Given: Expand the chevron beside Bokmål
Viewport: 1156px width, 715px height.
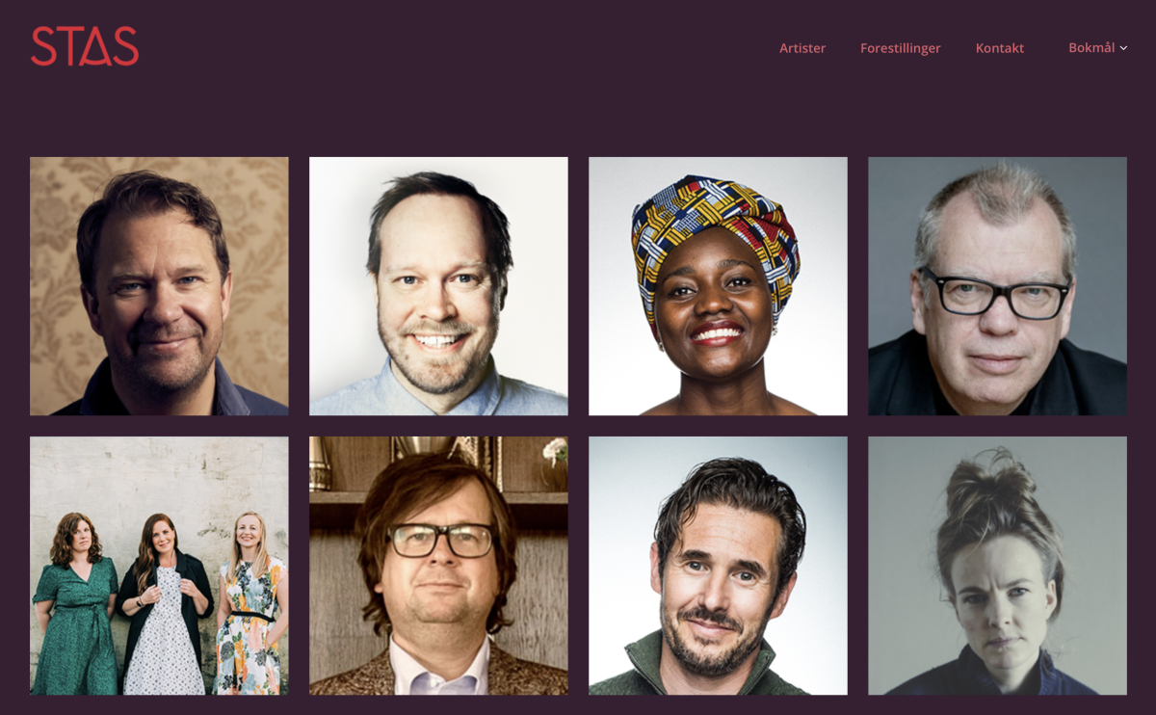Looking at the screenshot, I should tap(1123, 48).
